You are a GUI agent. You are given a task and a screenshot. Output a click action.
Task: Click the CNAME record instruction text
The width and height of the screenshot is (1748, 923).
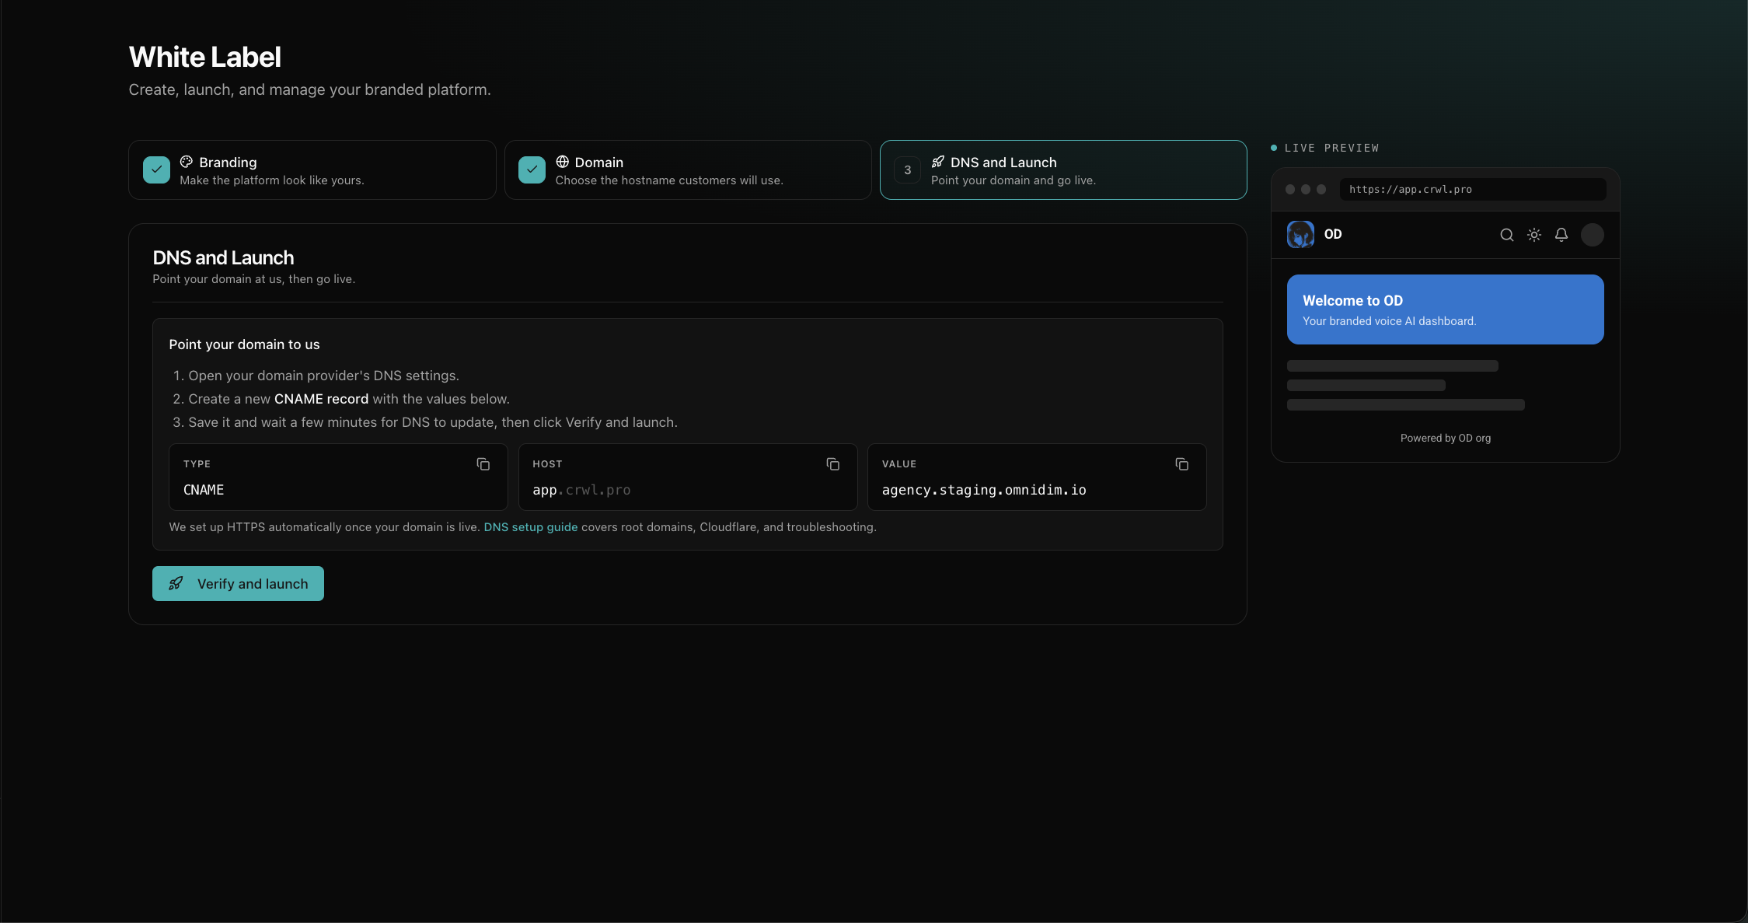pos(321,399)
